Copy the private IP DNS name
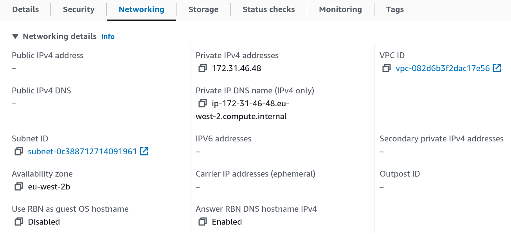This screenshot has width=511, height=234. click(x=202, y=103)
